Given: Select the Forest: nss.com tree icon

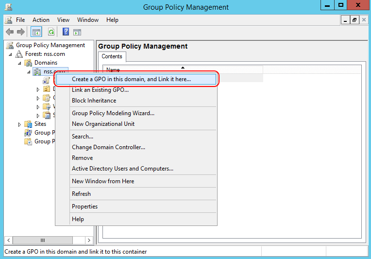Looking at the screenshot, I should click(19, 54).
